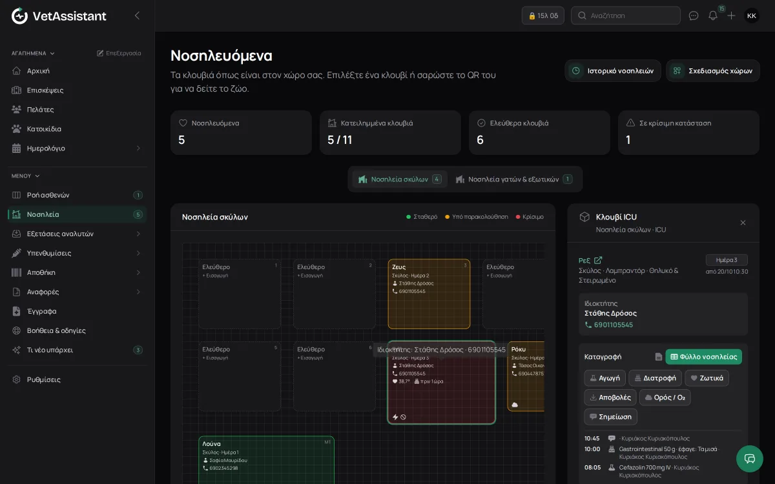Focus the Αναζήτηση search field

tap(626, 15)
